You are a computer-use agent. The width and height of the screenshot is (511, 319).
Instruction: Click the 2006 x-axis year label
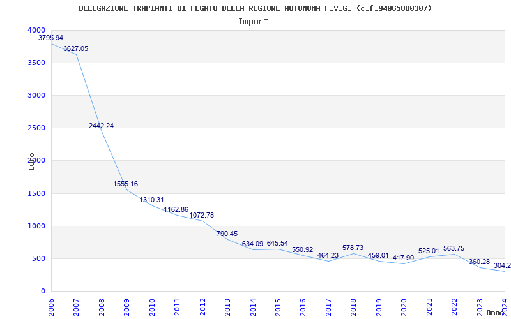(51, 307)
